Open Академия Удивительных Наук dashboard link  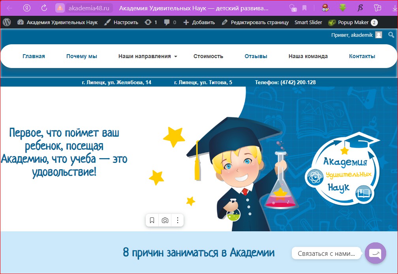[57, 23]
